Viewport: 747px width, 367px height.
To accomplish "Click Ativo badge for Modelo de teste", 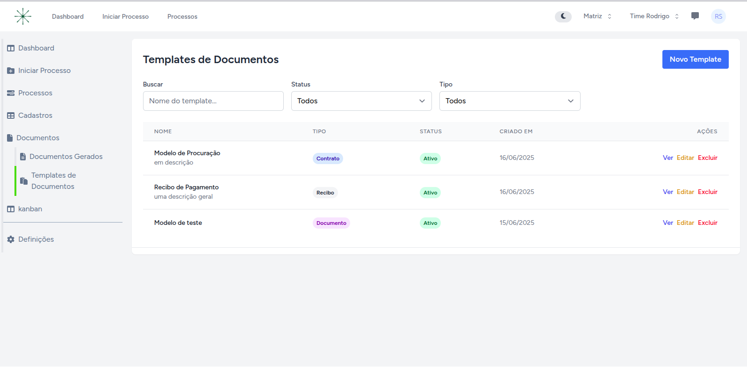I will [x=430, y=223].
